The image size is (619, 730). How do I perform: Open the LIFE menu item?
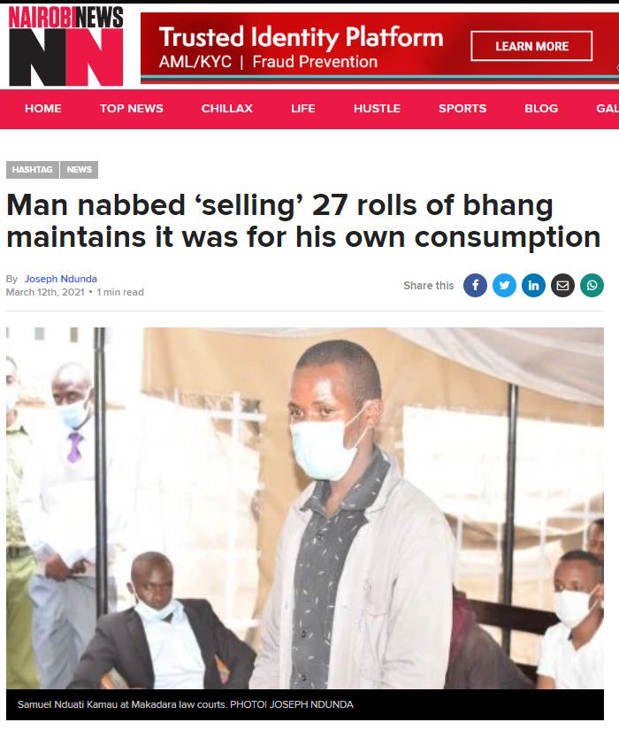point(303,109)
